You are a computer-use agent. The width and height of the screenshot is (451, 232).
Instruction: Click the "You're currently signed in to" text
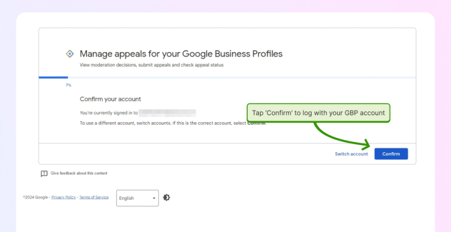(x=109, y=113)
